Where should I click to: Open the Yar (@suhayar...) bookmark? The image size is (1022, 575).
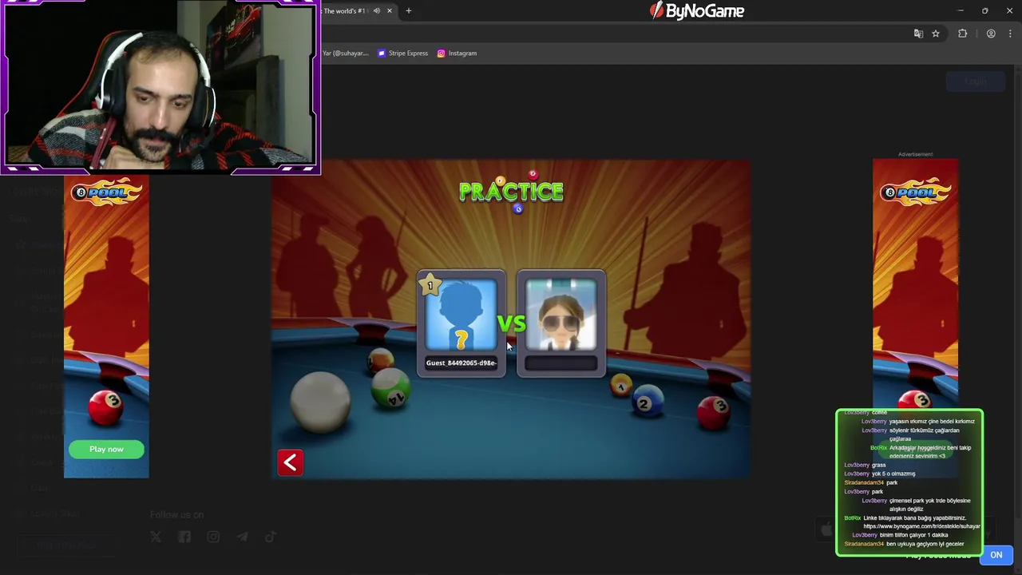(x=345, y=53)
